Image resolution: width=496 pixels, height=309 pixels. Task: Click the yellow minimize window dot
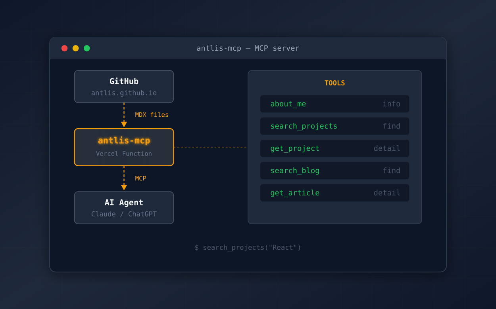(75, 48)
